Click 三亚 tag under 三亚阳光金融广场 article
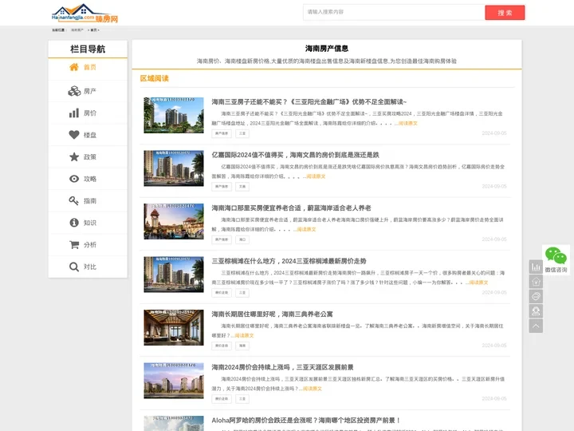Screen dimensions: 574x431 pos(242,133)
